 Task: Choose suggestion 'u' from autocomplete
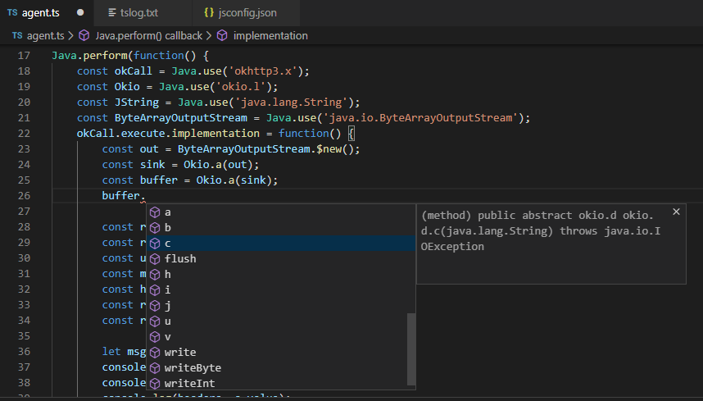click(x=281, y=321)
